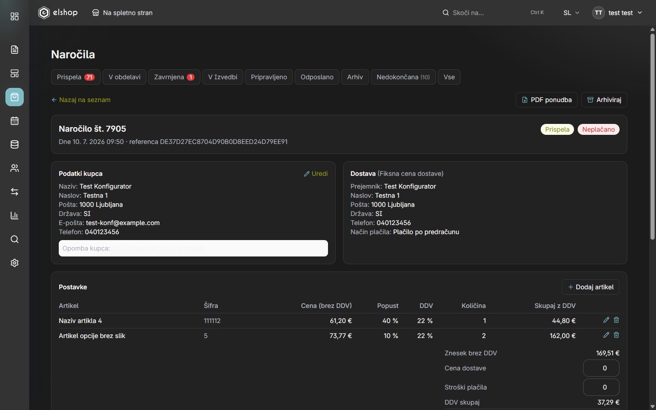The image size is (656, 410).
Task: Switch to the Vse tab
Action: tap(449, 77)
